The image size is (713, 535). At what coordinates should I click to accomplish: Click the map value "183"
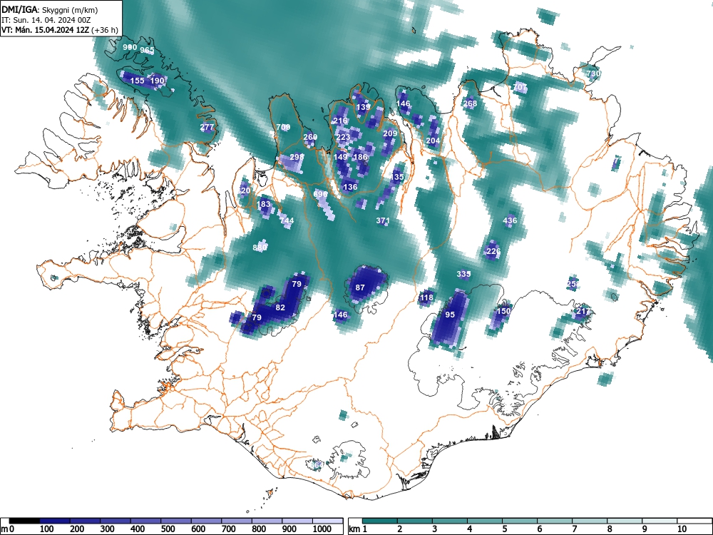coord(264,204)
